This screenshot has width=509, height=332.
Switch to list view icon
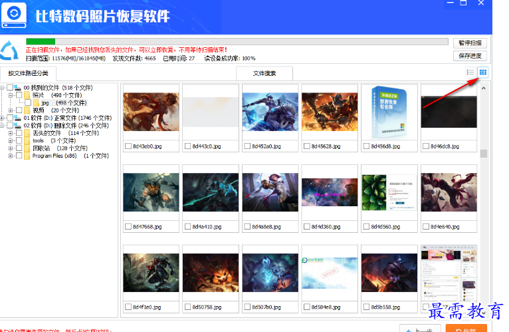[470, 72]
